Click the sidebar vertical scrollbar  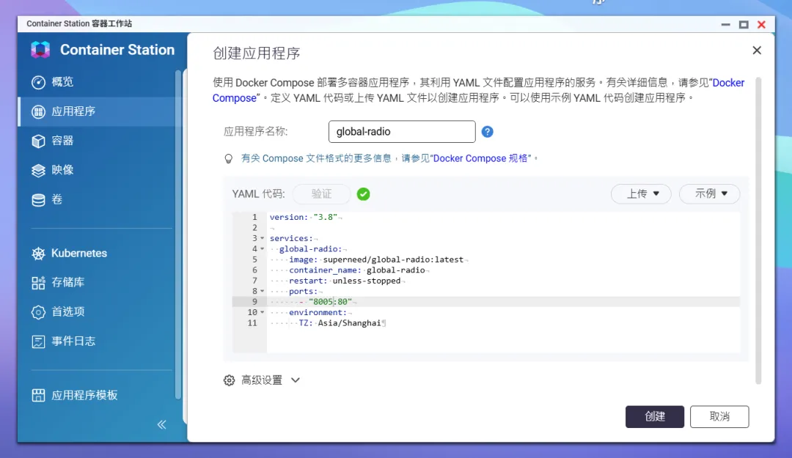point(177,234)
